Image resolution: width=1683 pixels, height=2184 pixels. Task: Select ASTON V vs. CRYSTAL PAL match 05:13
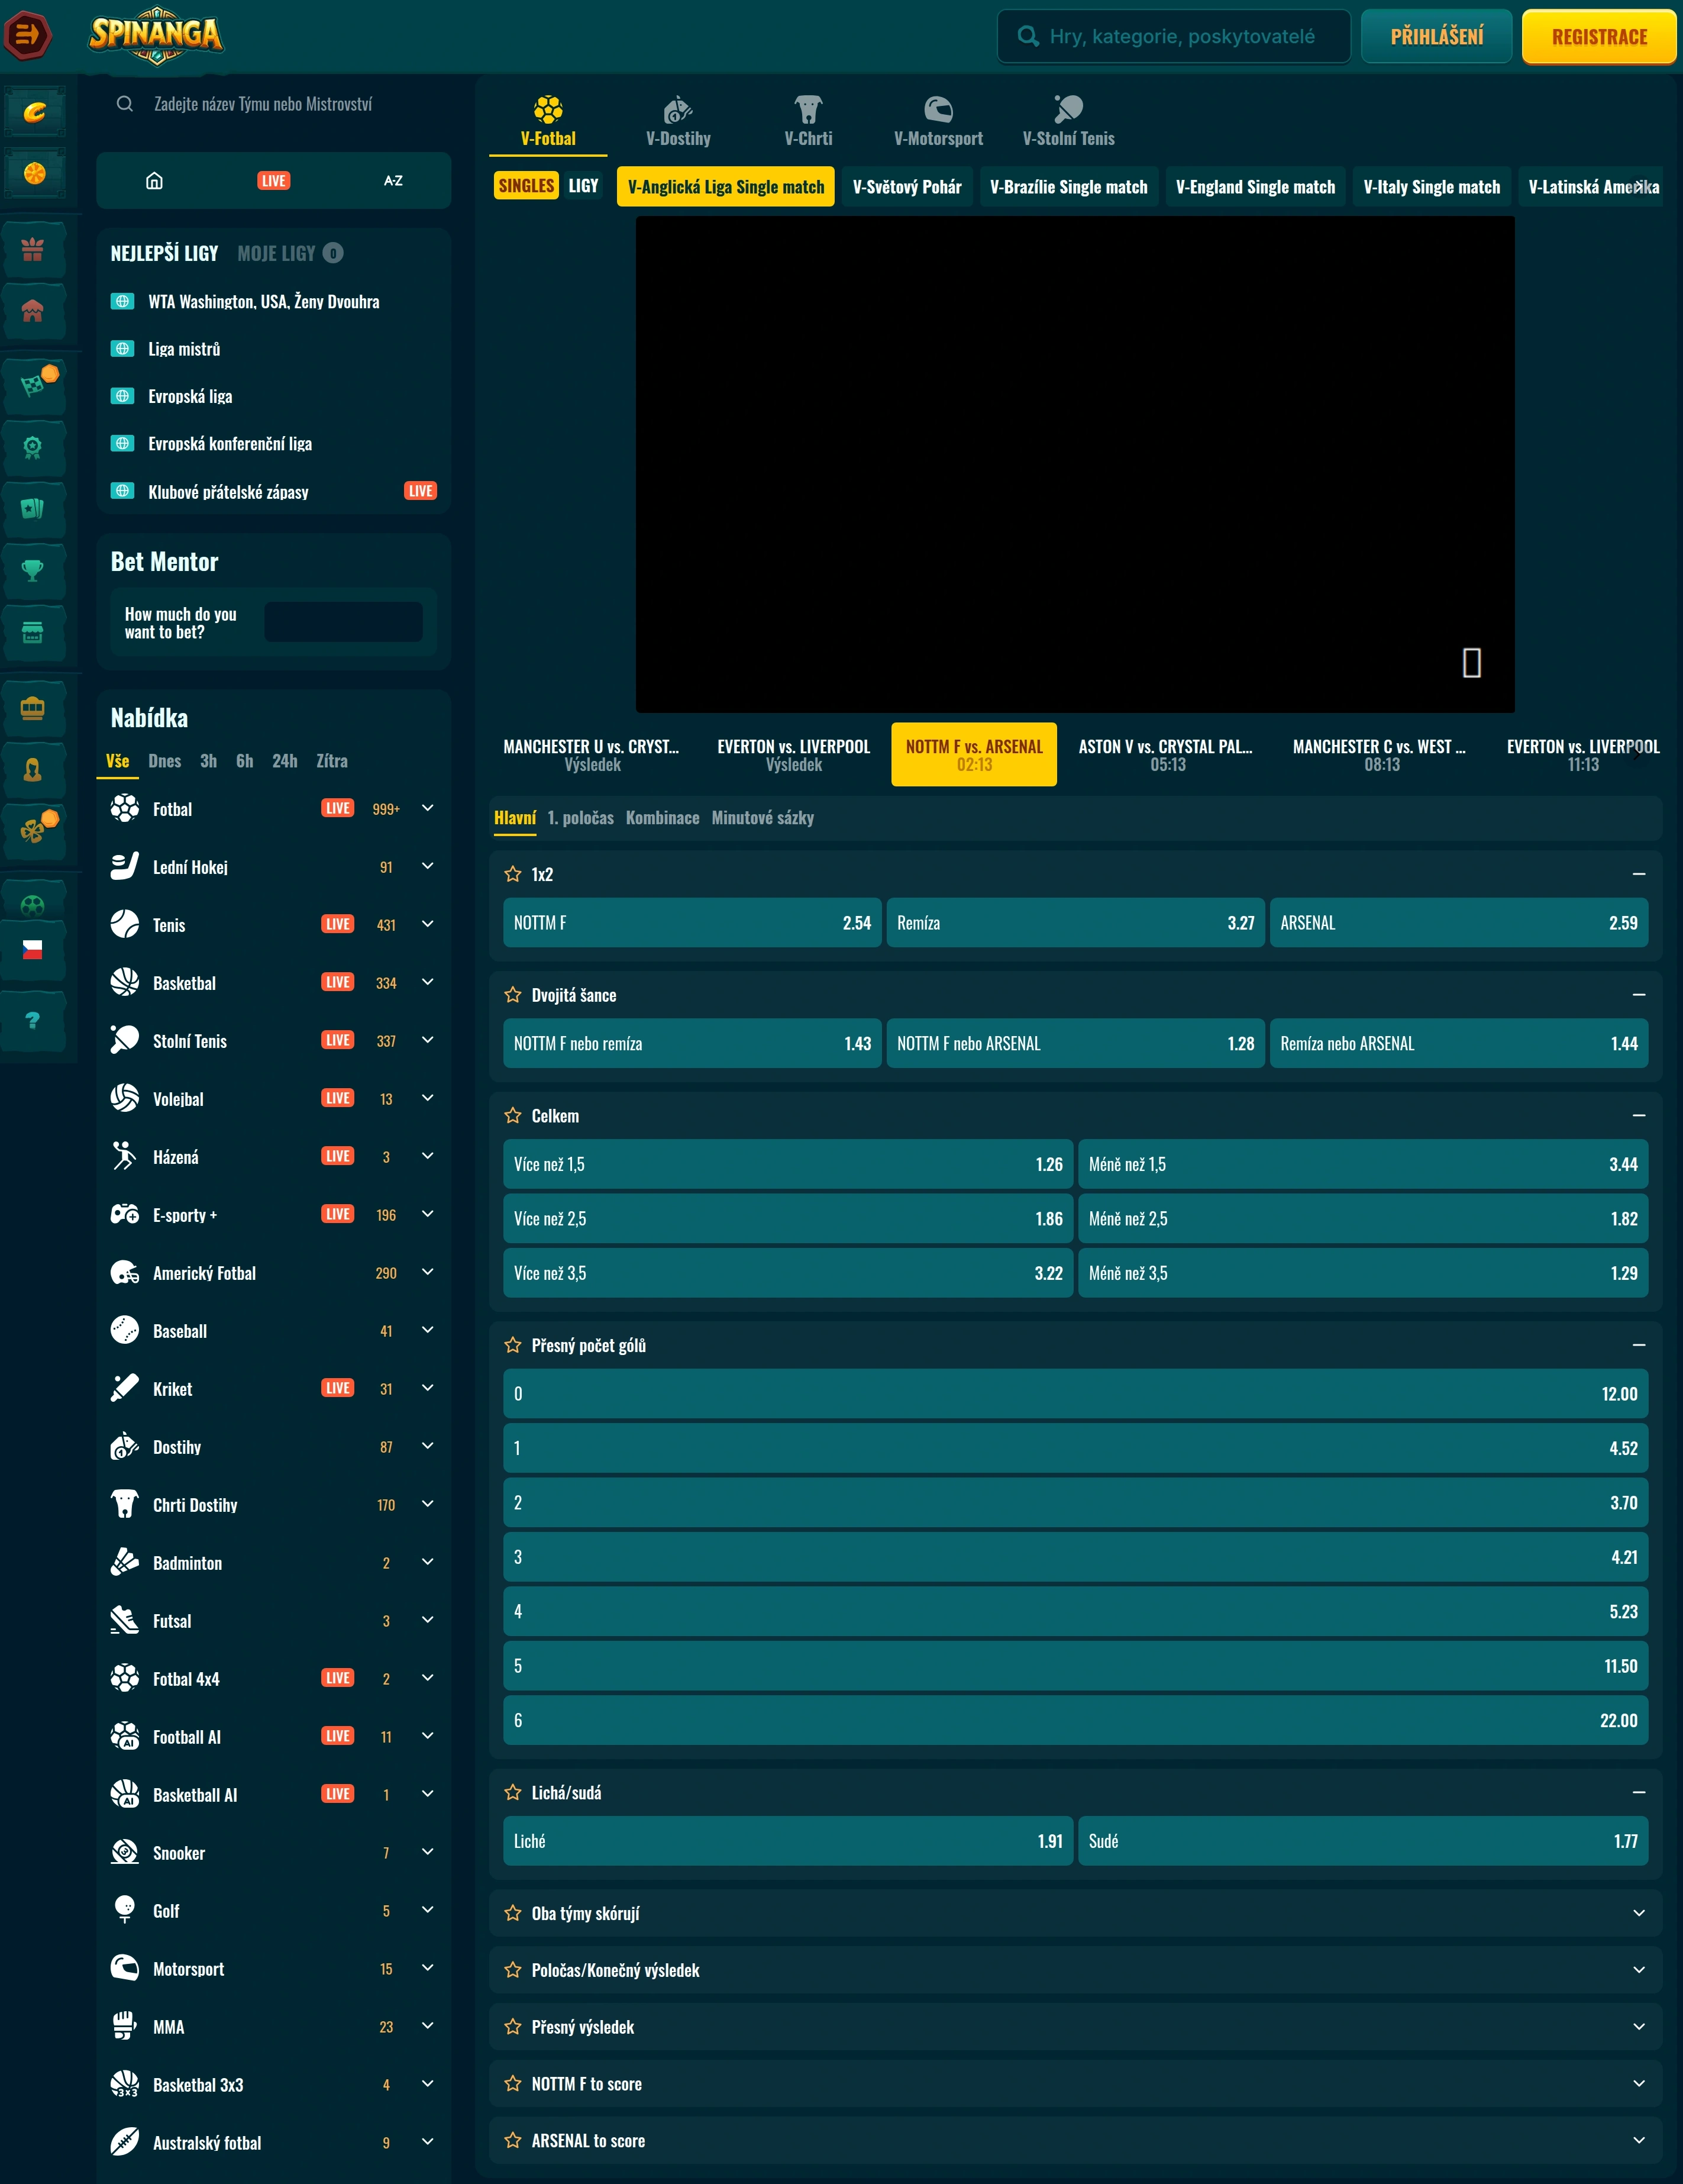tap(1166, 755)
